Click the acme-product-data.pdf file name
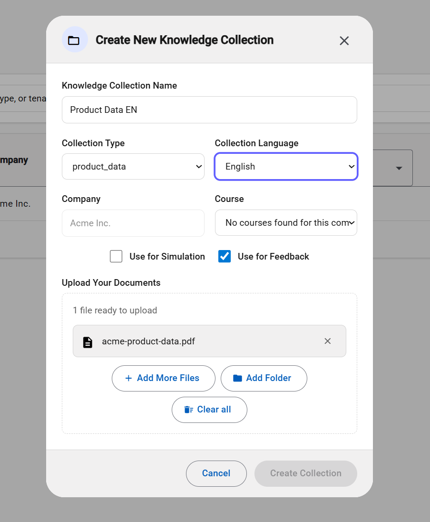430x522 pixels. tap(148, 341)
